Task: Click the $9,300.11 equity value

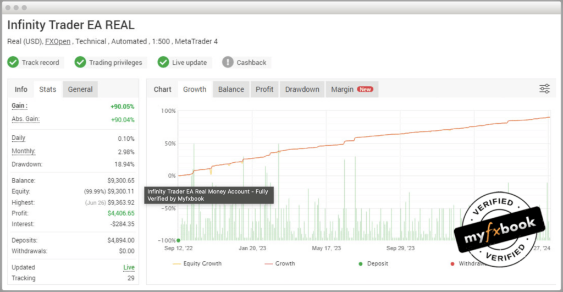Action: point(120,192)
